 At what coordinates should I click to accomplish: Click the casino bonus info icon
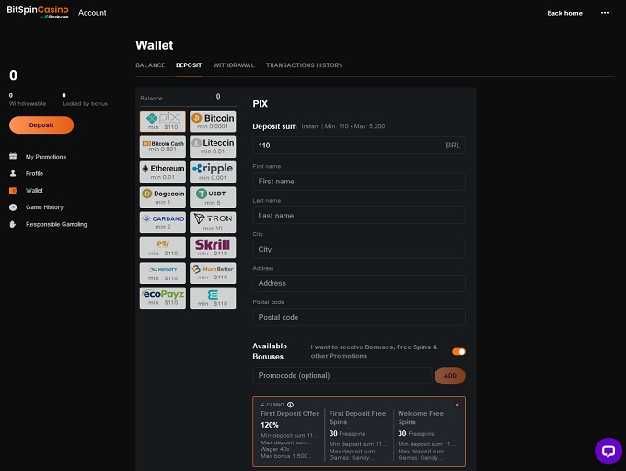point(291,405)
